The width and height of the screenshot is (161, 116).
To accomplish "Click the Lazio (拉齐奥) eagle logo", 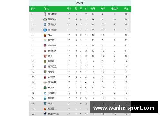I will pos(45,40).
